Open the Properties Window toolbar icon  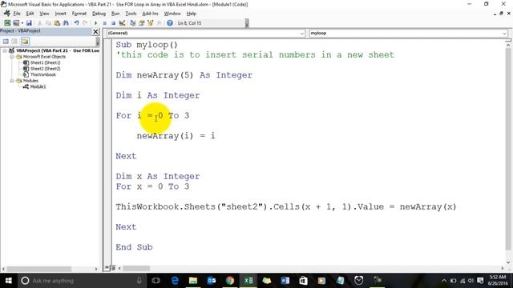click(141, 23)
